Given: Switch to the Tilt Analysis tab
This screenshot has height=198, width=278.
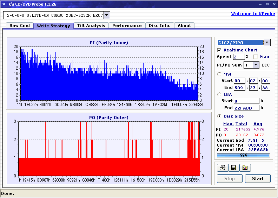Looking at the screenshot, I should pos(91,26).
